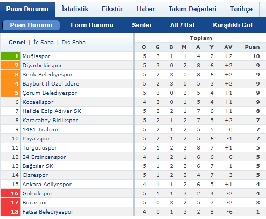The width and height of the screenshot is (266, 219).
Task: Open the Muğlaspor team link
Action: point(36,56)
